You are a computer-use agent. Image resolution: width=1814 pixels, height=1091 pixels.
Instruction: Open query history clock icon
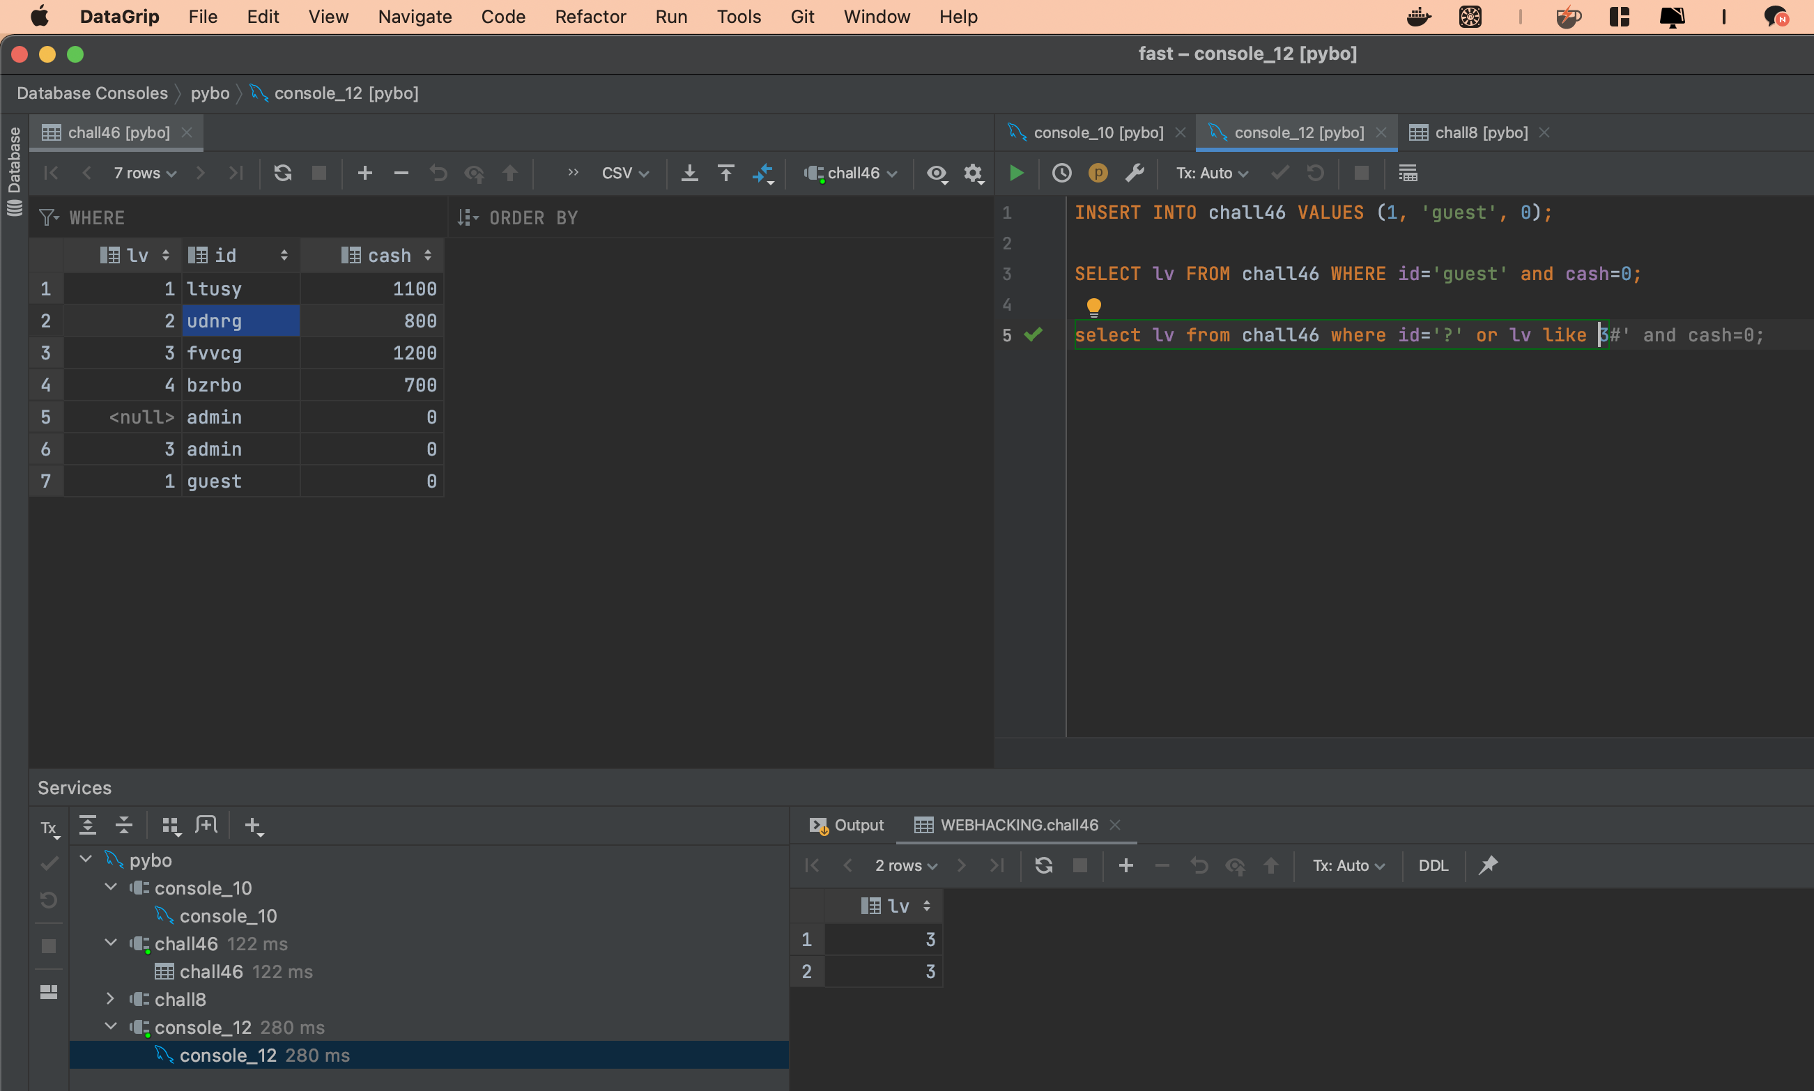coord(1061,173)
